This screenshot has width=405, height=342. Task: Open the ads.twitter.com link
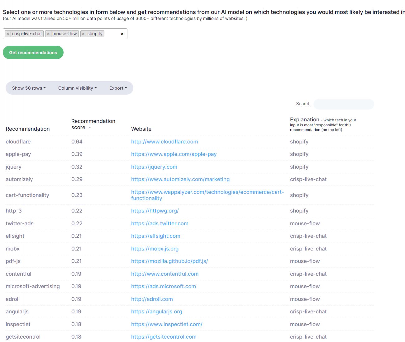[160, 223]
